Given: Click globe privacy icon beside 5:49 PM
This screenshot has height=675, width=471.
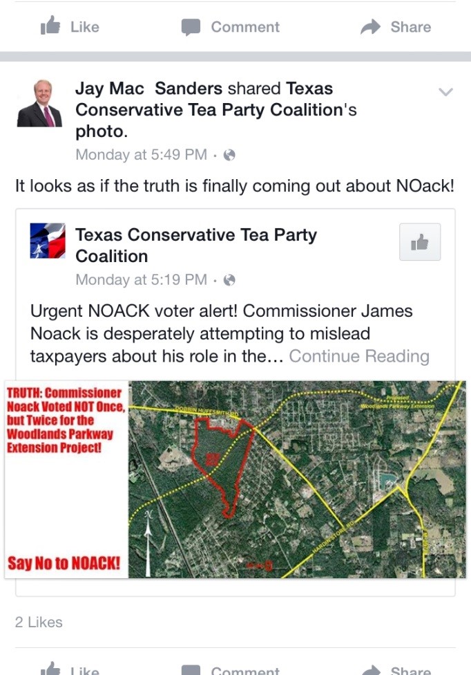Looking at the screenshot, I should point(229,155).
